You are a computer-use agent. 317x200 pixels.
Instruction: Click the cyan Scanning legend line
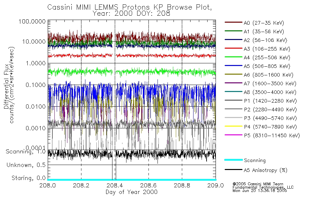233,160
